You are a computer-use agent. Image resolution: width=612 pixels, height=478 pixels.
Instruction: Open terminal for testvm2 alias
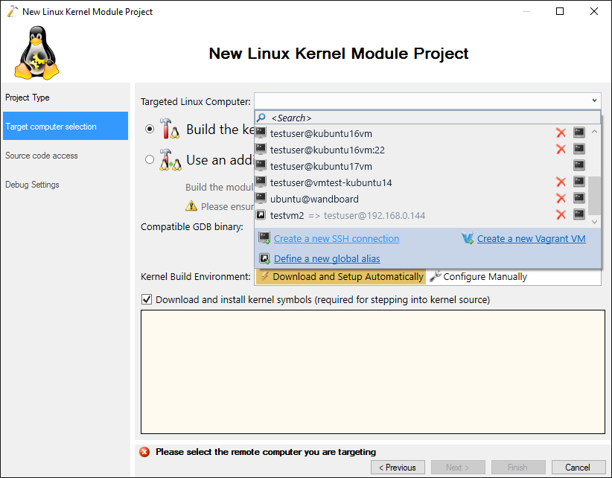tap(579, 214)
